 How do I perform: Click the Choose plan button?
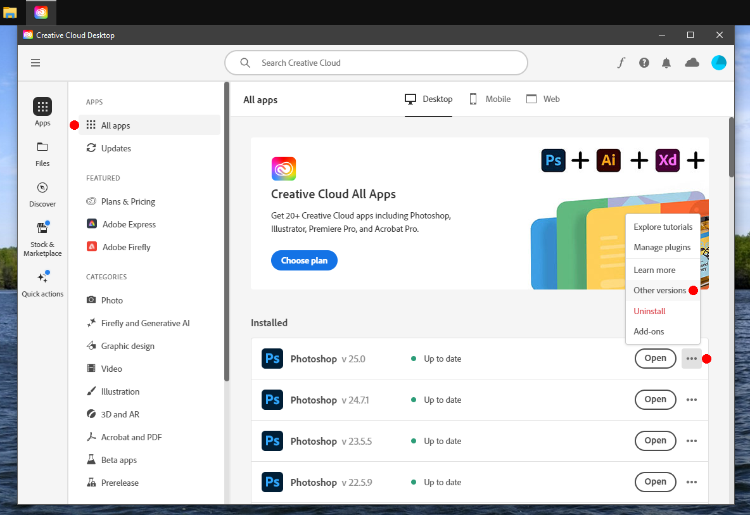304,260
